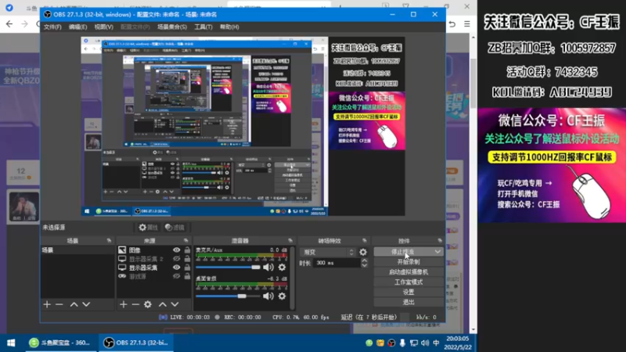The height and width of the screenshot is (352, 626).
Task: Open the 桌面音频 audio settings gear
Action: pyautogui.click(x=282, y=296)
